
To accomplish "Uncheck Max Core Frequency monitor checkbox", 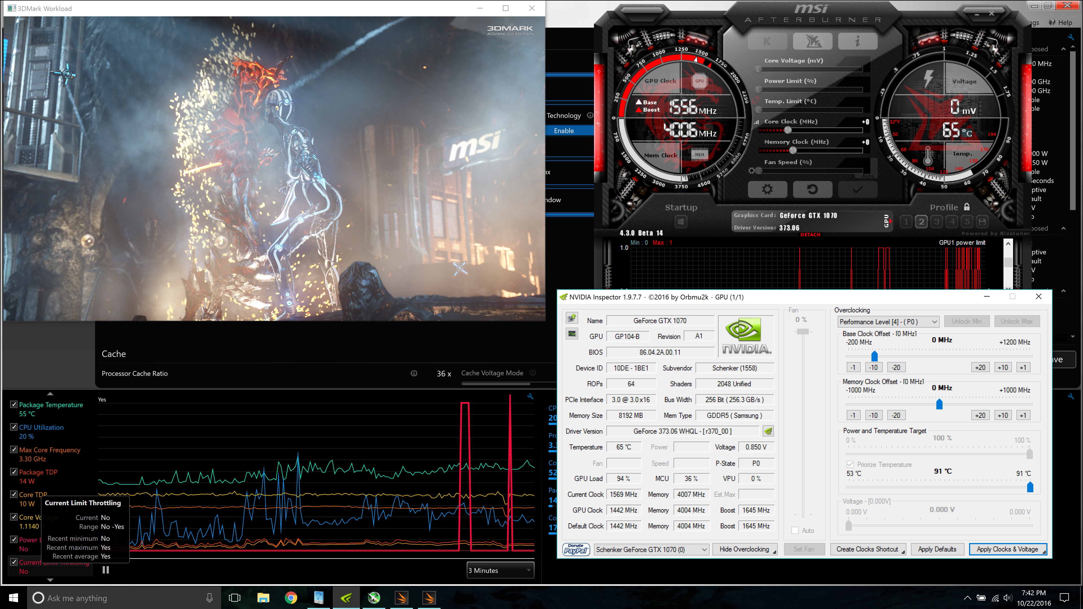I will click(14, 449).
